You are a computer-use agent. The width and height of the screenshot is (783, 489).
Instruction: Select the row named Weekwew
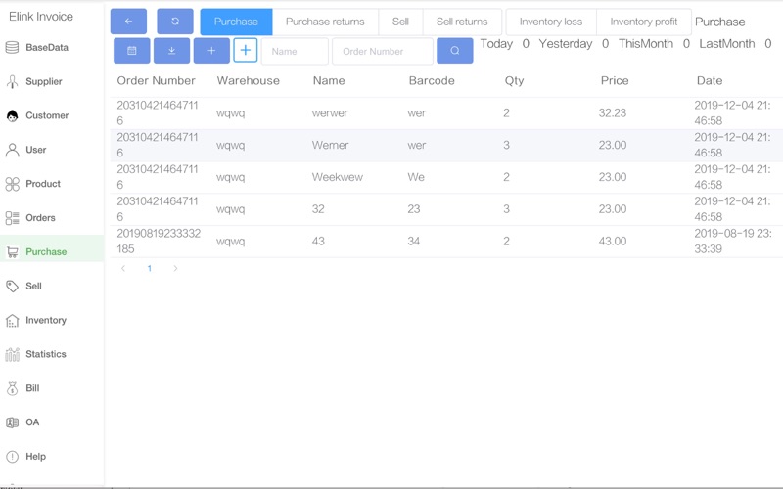[x=446, y=177]
